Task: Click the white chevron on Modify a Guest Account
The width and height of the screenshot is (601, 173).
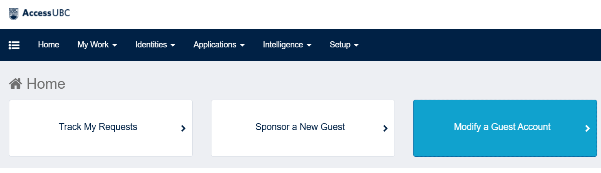Action: click(588, 128)
